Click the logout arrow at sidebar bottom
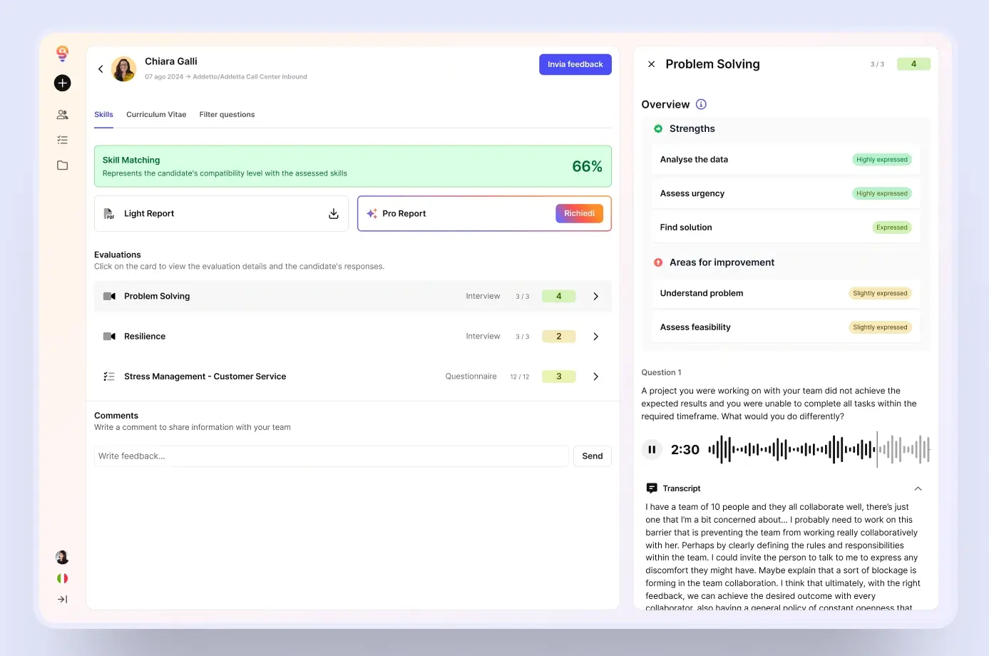Viewport: 989px width, 656px height. pyautogui.click(x=62, y=599)
